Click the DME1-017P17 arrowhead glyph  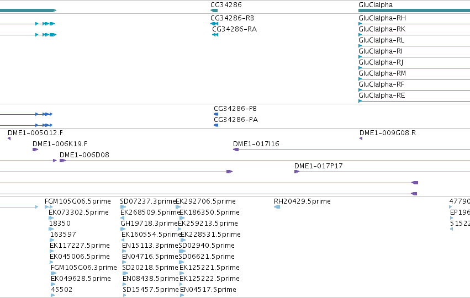pos(297,172)
